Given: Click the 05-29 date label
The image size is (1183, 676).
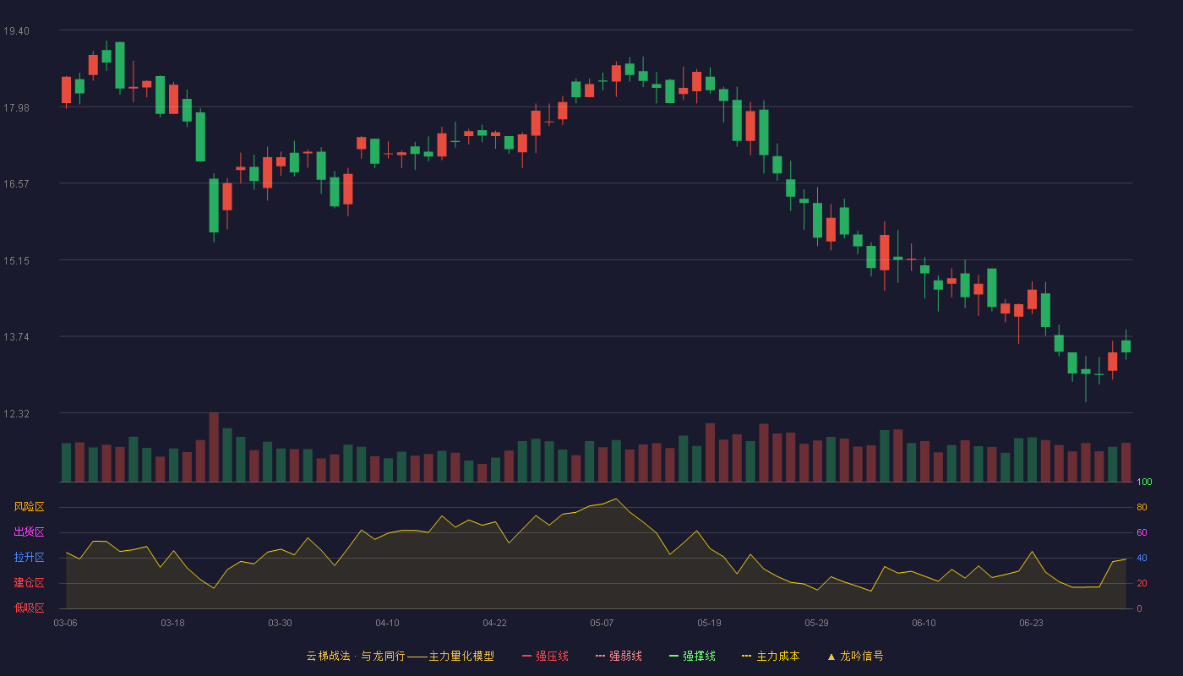Looking at the screenshot, I should coord(816,623).
